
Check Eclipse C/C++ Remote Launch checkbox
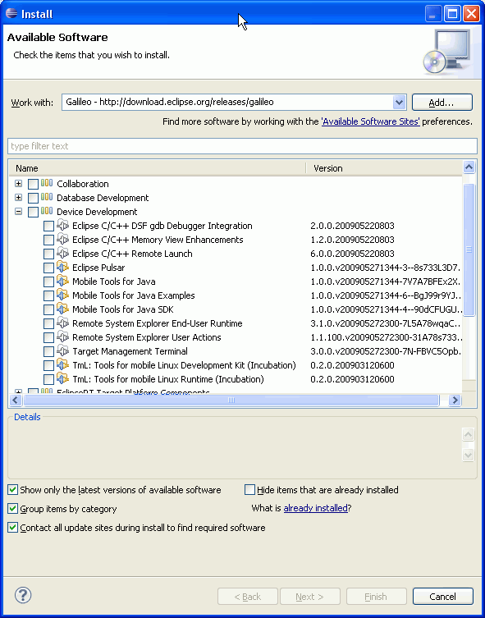click(48, 254)
